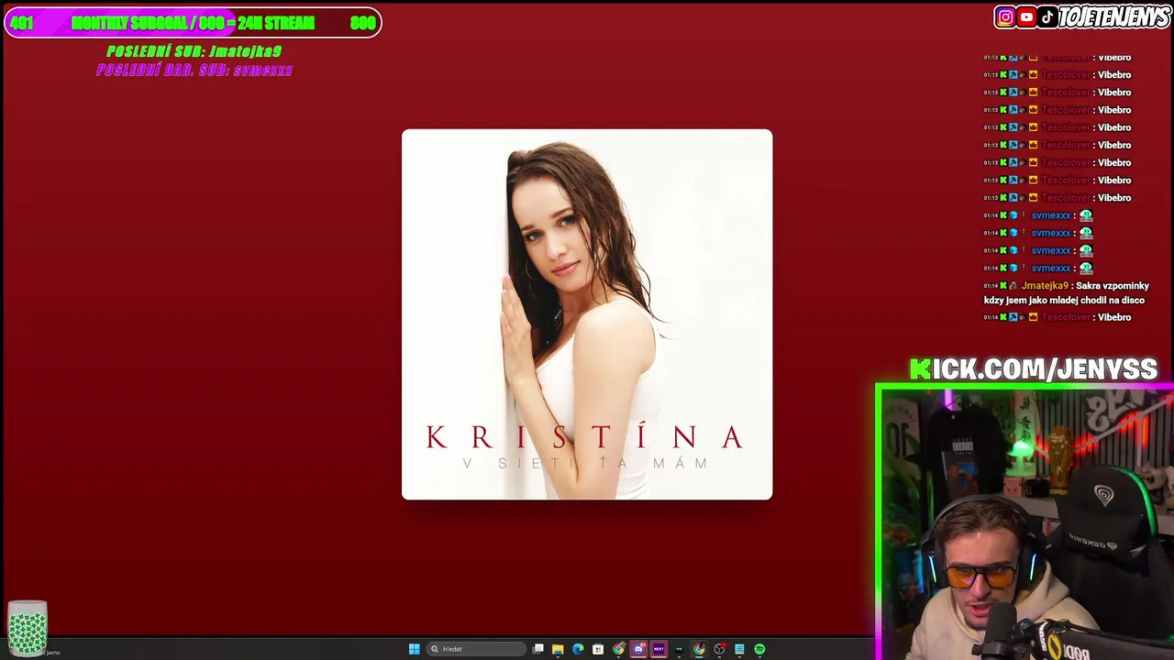Viewport: 1174px width, 660px height.
Task: Open the Notepad icon on the taskbar
Action: (x=739, y=649)
